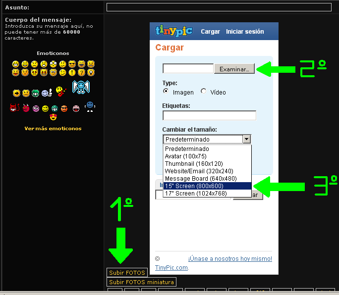Insert the blue winged angel emoticon
339x295 pixels.
click(80, 87)
